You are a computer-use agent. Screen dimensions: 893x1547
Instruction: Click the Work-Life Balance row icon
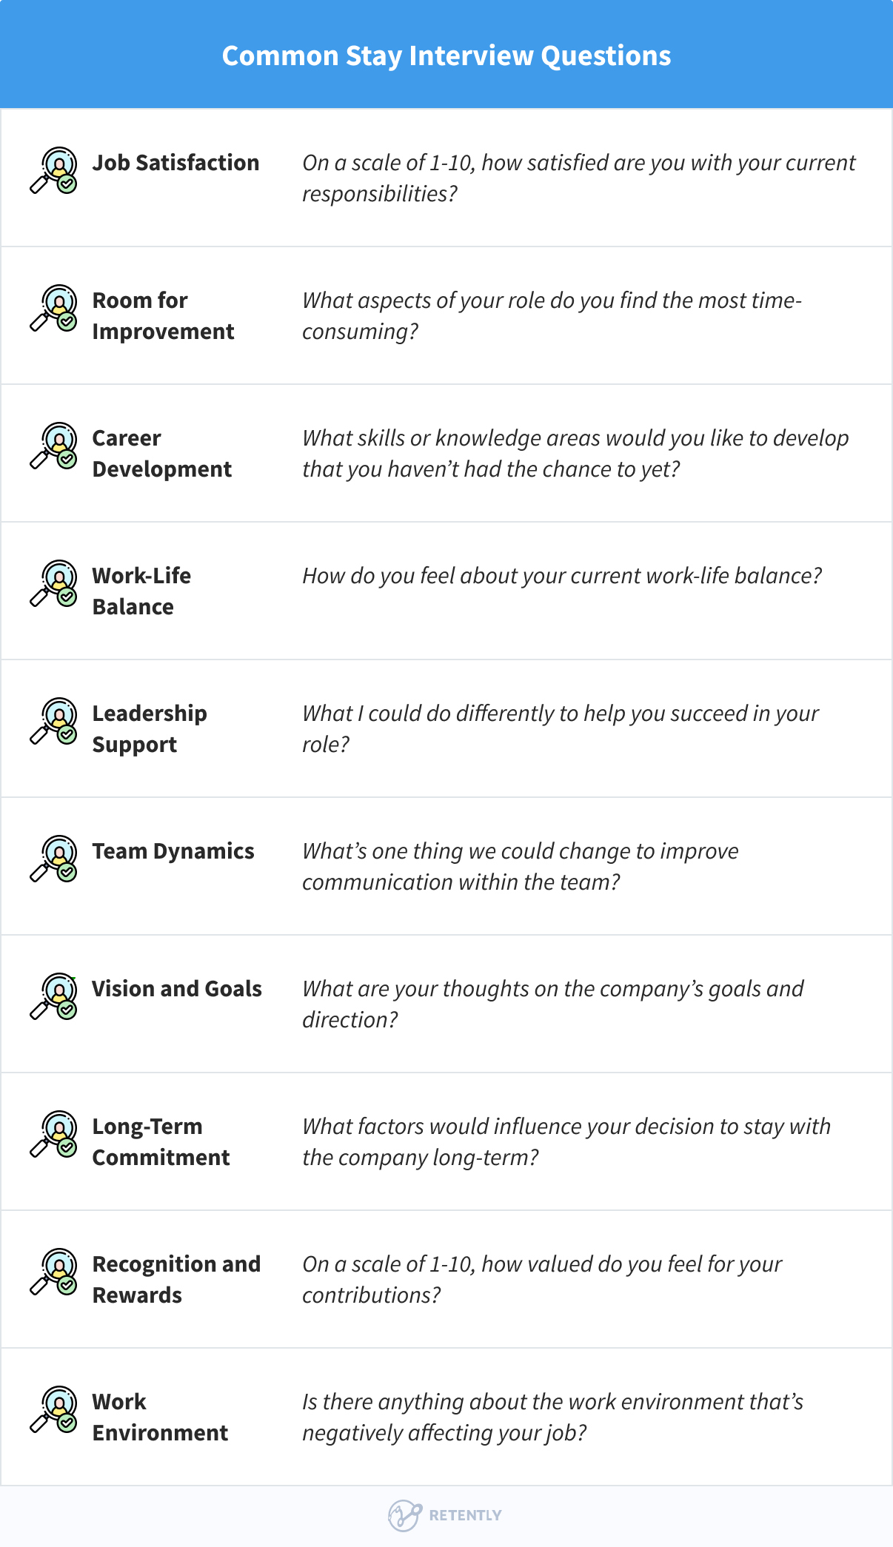54,583
